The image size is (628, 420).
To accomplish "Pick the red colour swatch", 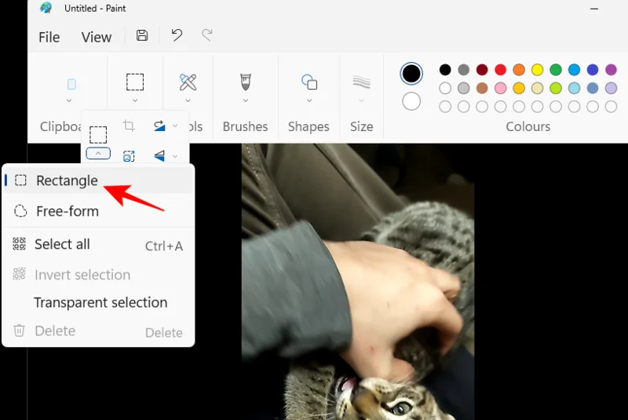I will tap(500, 70).
